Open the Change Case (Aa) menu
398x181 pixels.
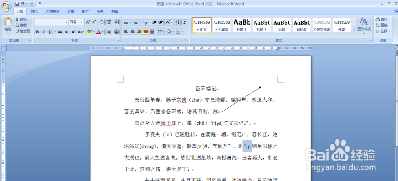(x=81, y=32)
